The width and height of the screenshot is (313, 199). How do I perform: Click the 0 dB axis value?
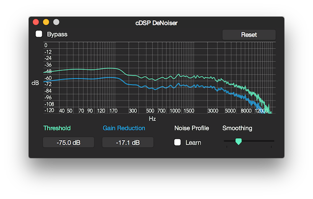click(46, 46)
